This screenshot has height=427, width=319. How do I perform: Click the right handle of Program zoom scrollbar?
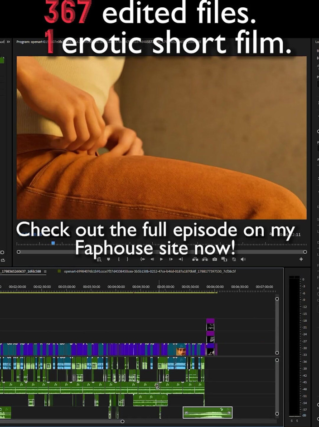(x=305, y=252)
